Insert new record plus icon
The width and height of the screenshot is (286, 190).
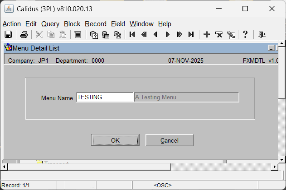pos(207,34)
